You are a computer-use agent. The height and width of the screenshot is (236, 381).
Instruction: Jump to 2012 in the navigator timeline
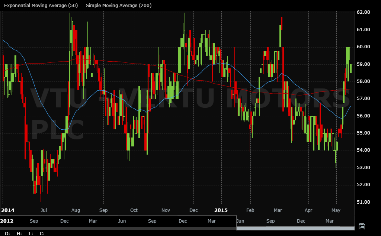[x=7, y=221]
